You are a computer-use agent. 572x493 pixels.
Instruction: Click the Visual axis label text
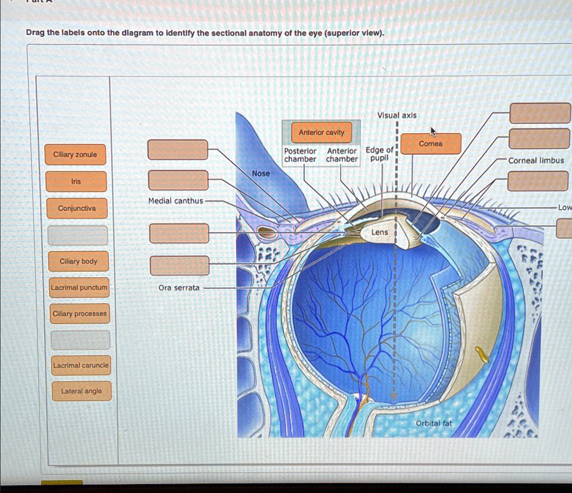pyautogui.click(x=398, y=115)
